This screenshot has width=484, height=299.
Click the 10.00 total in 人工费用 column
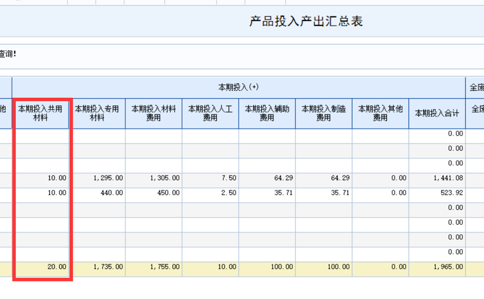(210, 269)
